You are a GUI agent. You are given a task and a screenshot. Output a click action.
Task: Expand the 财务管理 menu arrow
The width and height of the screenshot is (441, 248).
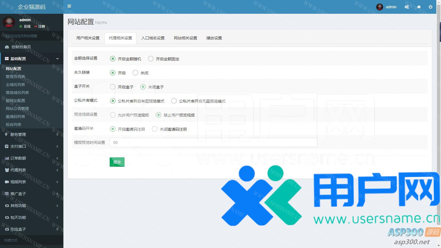(x=57, y=134)
